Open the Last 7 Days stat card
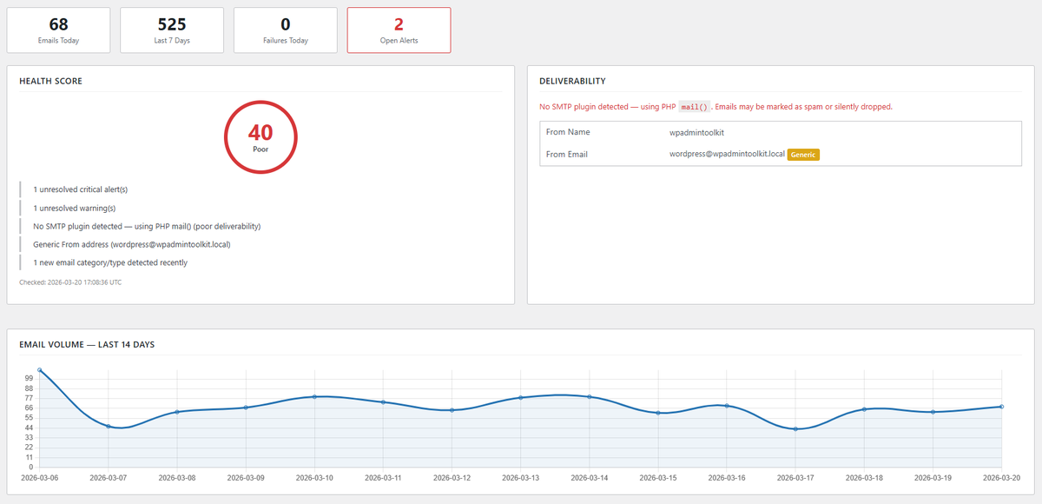This screenshot has height=504, width=1042. [x=172, y=30]
